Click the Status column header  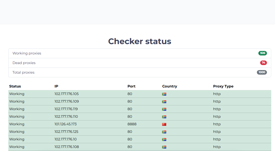[15, 86]
